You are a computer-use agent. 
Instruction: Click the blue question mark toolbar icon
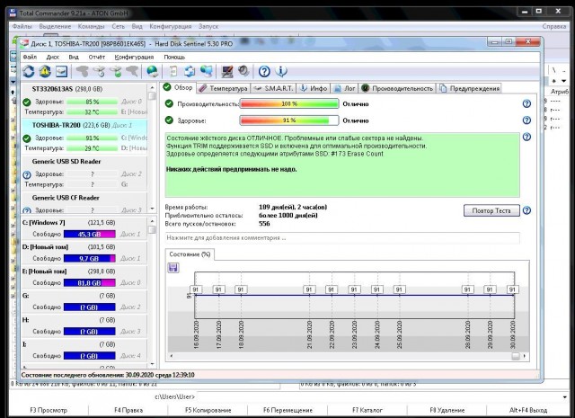pos(264,71)
